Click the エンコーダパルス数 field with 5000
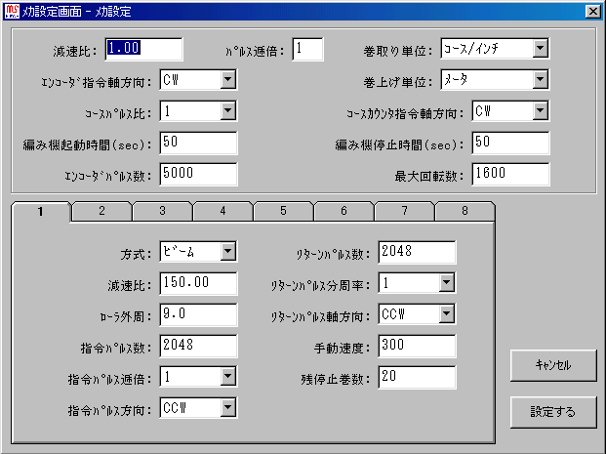Screen dimensions: 606x454 (x=198, y=174)
